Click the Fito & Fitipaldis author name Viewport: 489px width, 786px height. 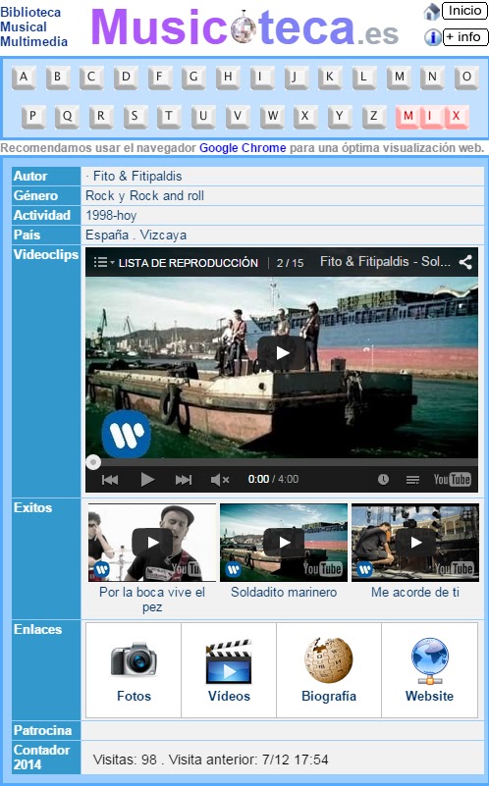[137, 176]
